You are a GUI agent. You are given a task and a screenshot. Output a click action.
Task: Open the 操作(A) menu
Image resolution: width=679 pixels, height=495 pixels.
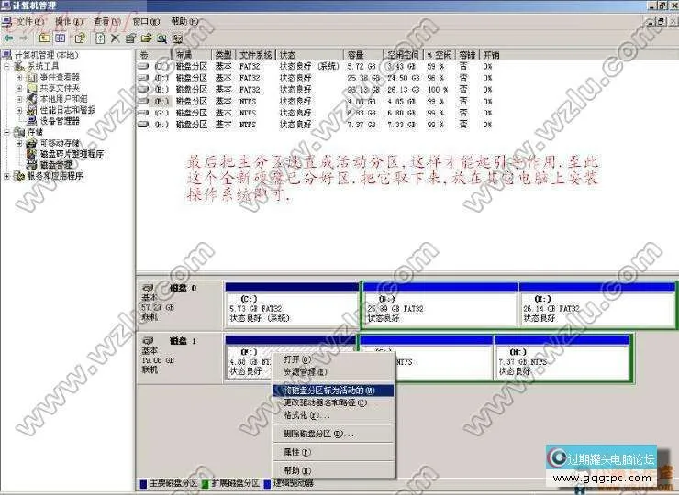pyautogui.click(x=69, y=22)
